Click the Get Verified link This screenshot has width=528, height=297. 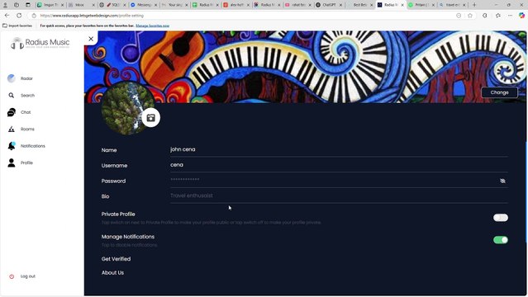coord(116,259)
